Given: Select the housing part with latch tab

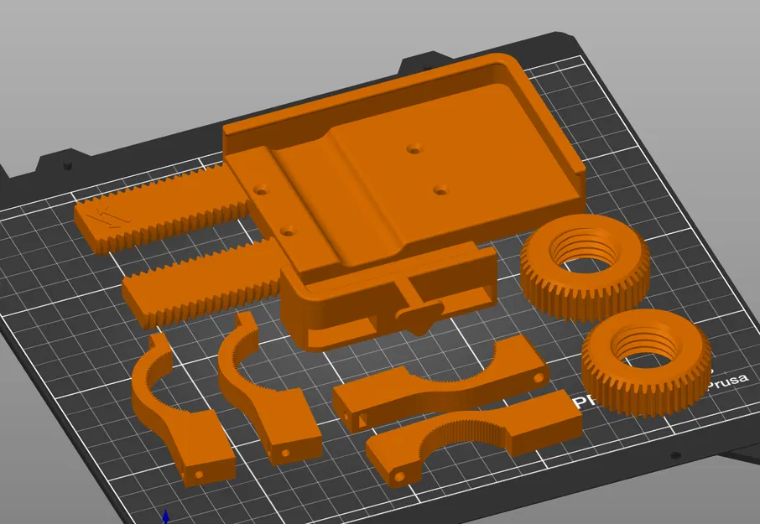Looking at the screenshot, I should click(x=388, y=295).
